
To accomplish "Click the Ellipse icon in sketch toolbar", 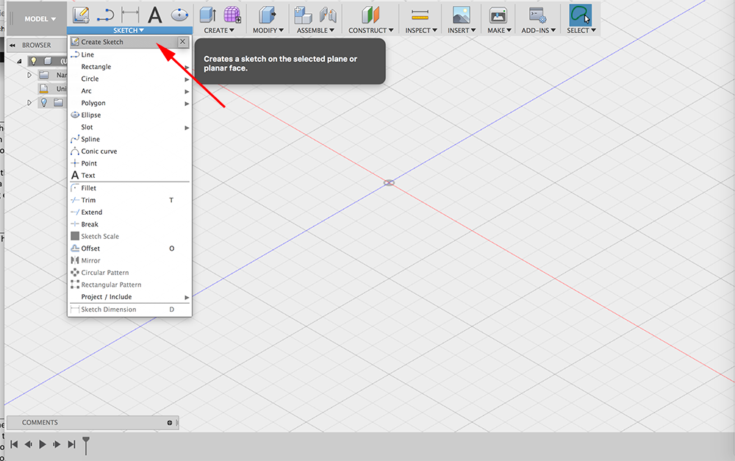I will [x=179, y=15].
